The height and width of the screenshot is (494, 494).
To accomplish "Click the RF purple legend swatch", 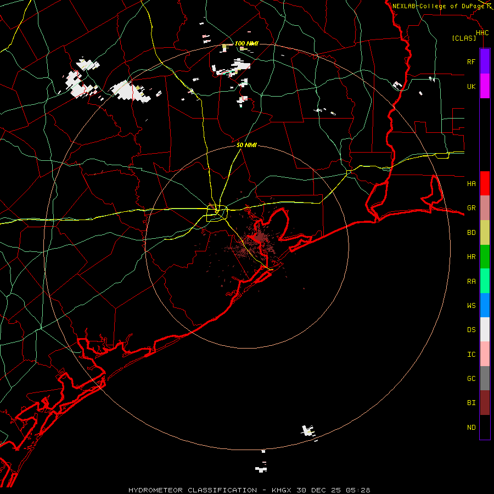I will click(x=485, y=61).
